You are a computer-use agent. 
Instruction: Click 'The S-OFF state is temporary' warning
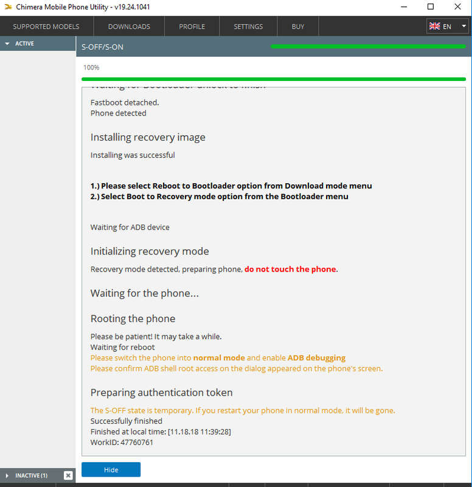[x=243, y=410]
